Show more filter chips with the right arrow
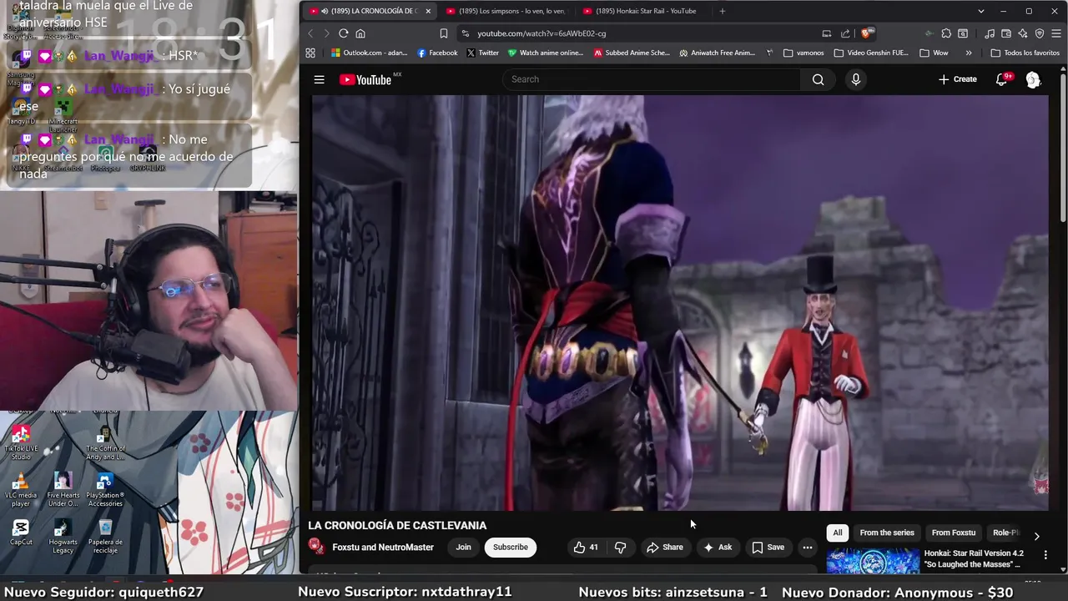The height and width of the screenshot is (601, 1068). [1036, 536]
